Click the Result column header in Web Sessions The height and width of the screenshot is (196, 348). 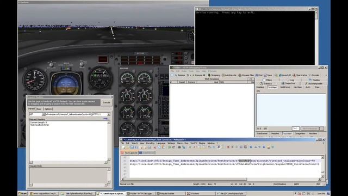pyautogui.click(x=182, y=82)
